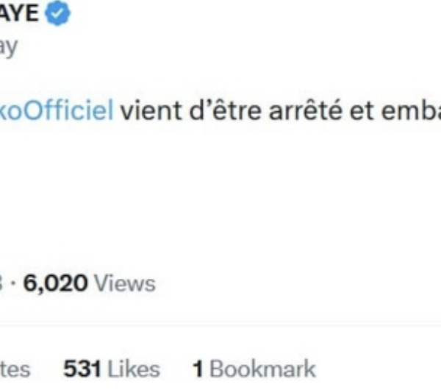Click the number 531 beside Likes
The width and height of the screenshot is (441, 390).
click(82, 369)
